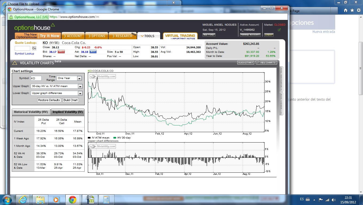Open Windows Media Player from the taskbar
Image resolution: width=363 pixels, height=205 pixels.
pos(56,199)
